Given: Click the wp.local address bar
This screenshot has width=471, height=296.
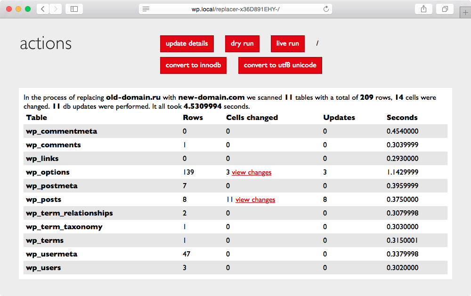Looking at the screenshot, I should click(235, 9).
